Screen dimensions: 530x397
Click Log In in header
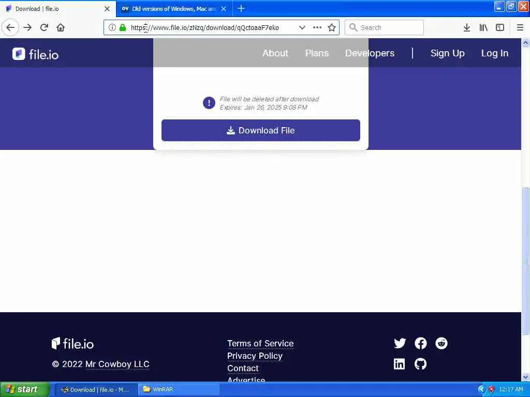pyautogui.click(x=495, y=53)
